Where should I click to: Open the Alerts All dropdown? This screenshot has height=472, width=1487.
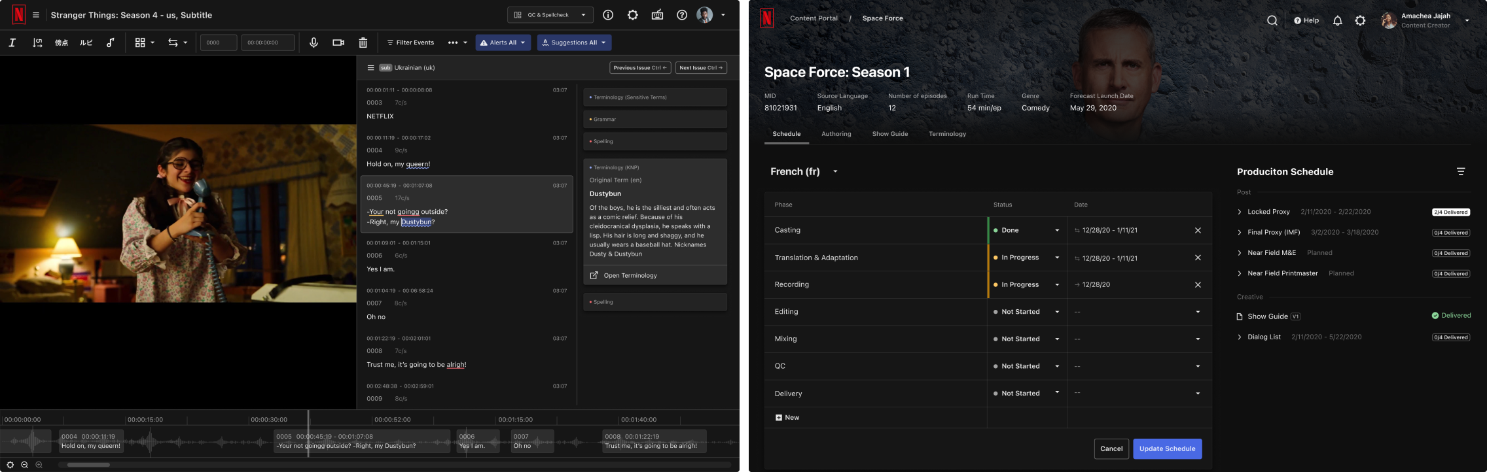[x=503, y=42]
